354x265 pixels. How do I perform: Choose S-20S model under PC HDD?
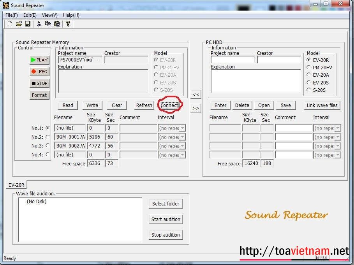[x=308, y=90]
